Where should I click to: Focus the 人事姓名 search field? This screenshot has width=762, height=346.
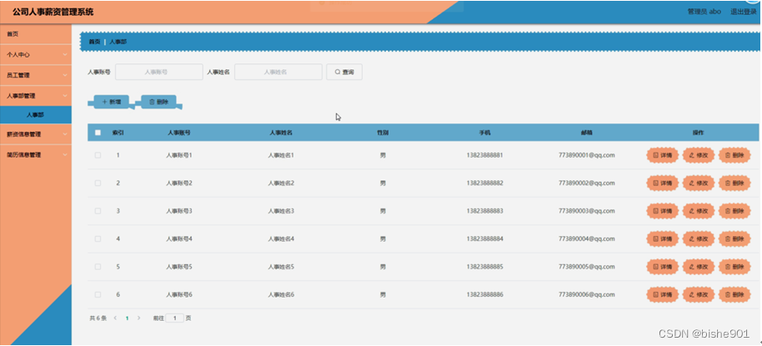click(278, 72)
